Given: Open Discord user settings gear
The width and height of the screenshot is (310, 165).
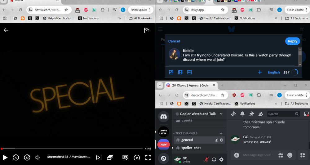Looking at the screenshot, I should pos(221,159).
